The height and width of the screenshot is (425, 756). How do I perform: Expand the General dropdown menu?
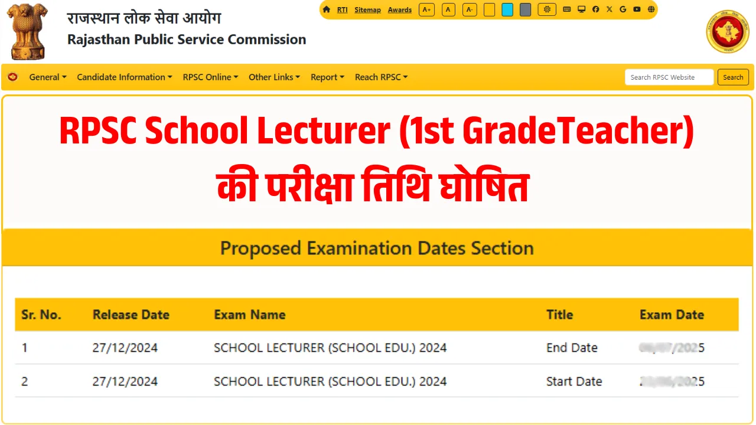48,77
